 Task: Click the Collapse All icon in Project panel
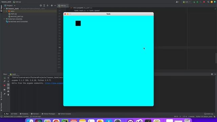click(47, 5)
